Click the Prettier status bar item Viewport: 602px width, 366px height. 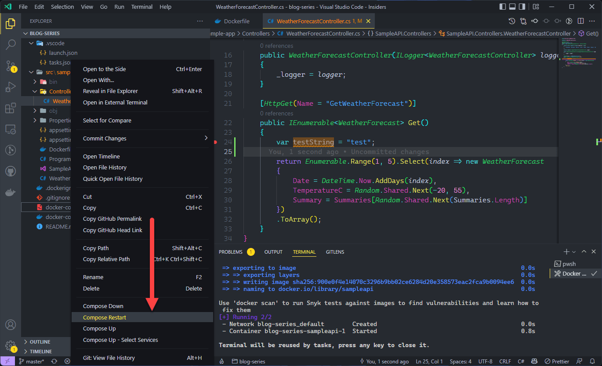(556, 362)
